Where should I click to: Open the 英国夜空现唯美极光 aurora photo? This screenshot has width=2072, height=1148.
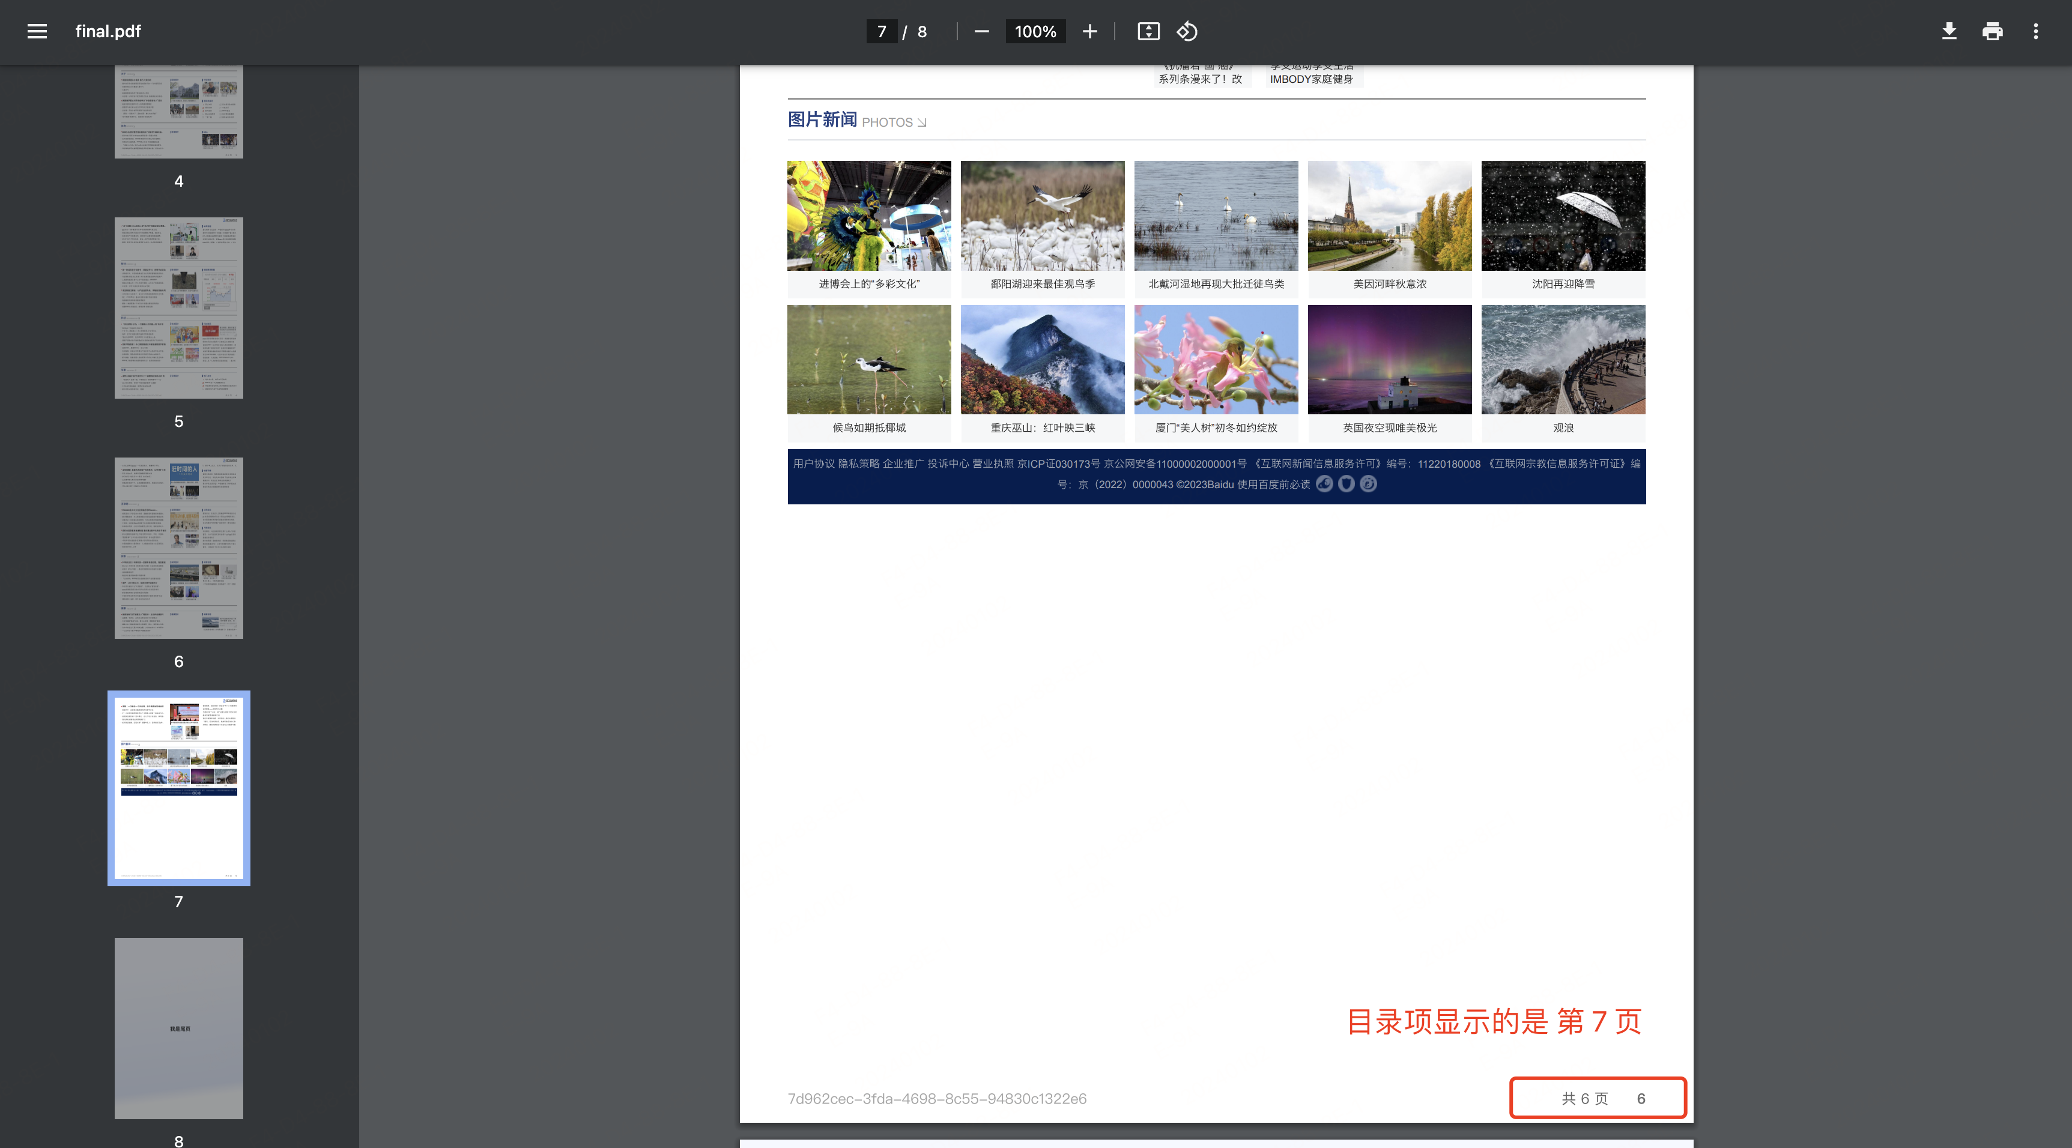coord(1389,360)
